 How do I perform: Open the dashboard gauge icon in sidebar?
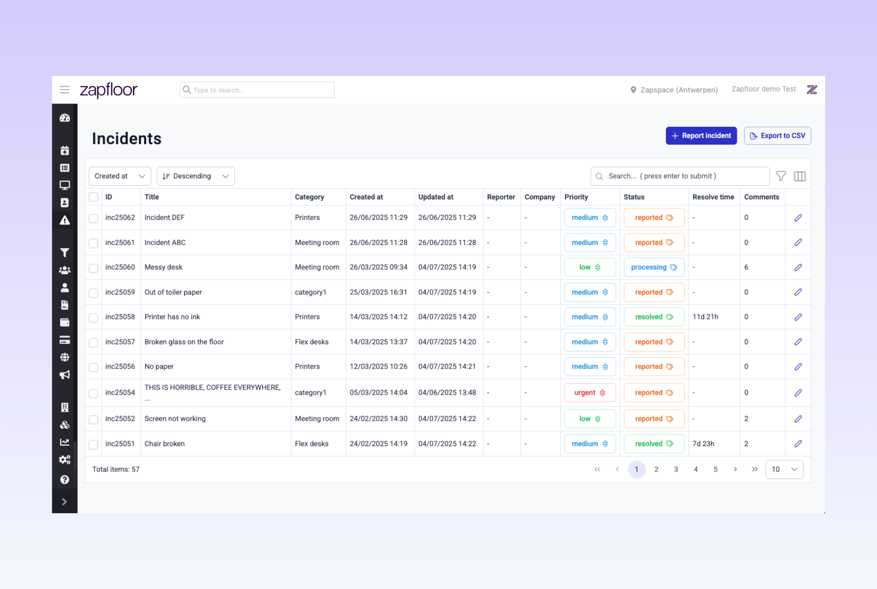[65, 118]
